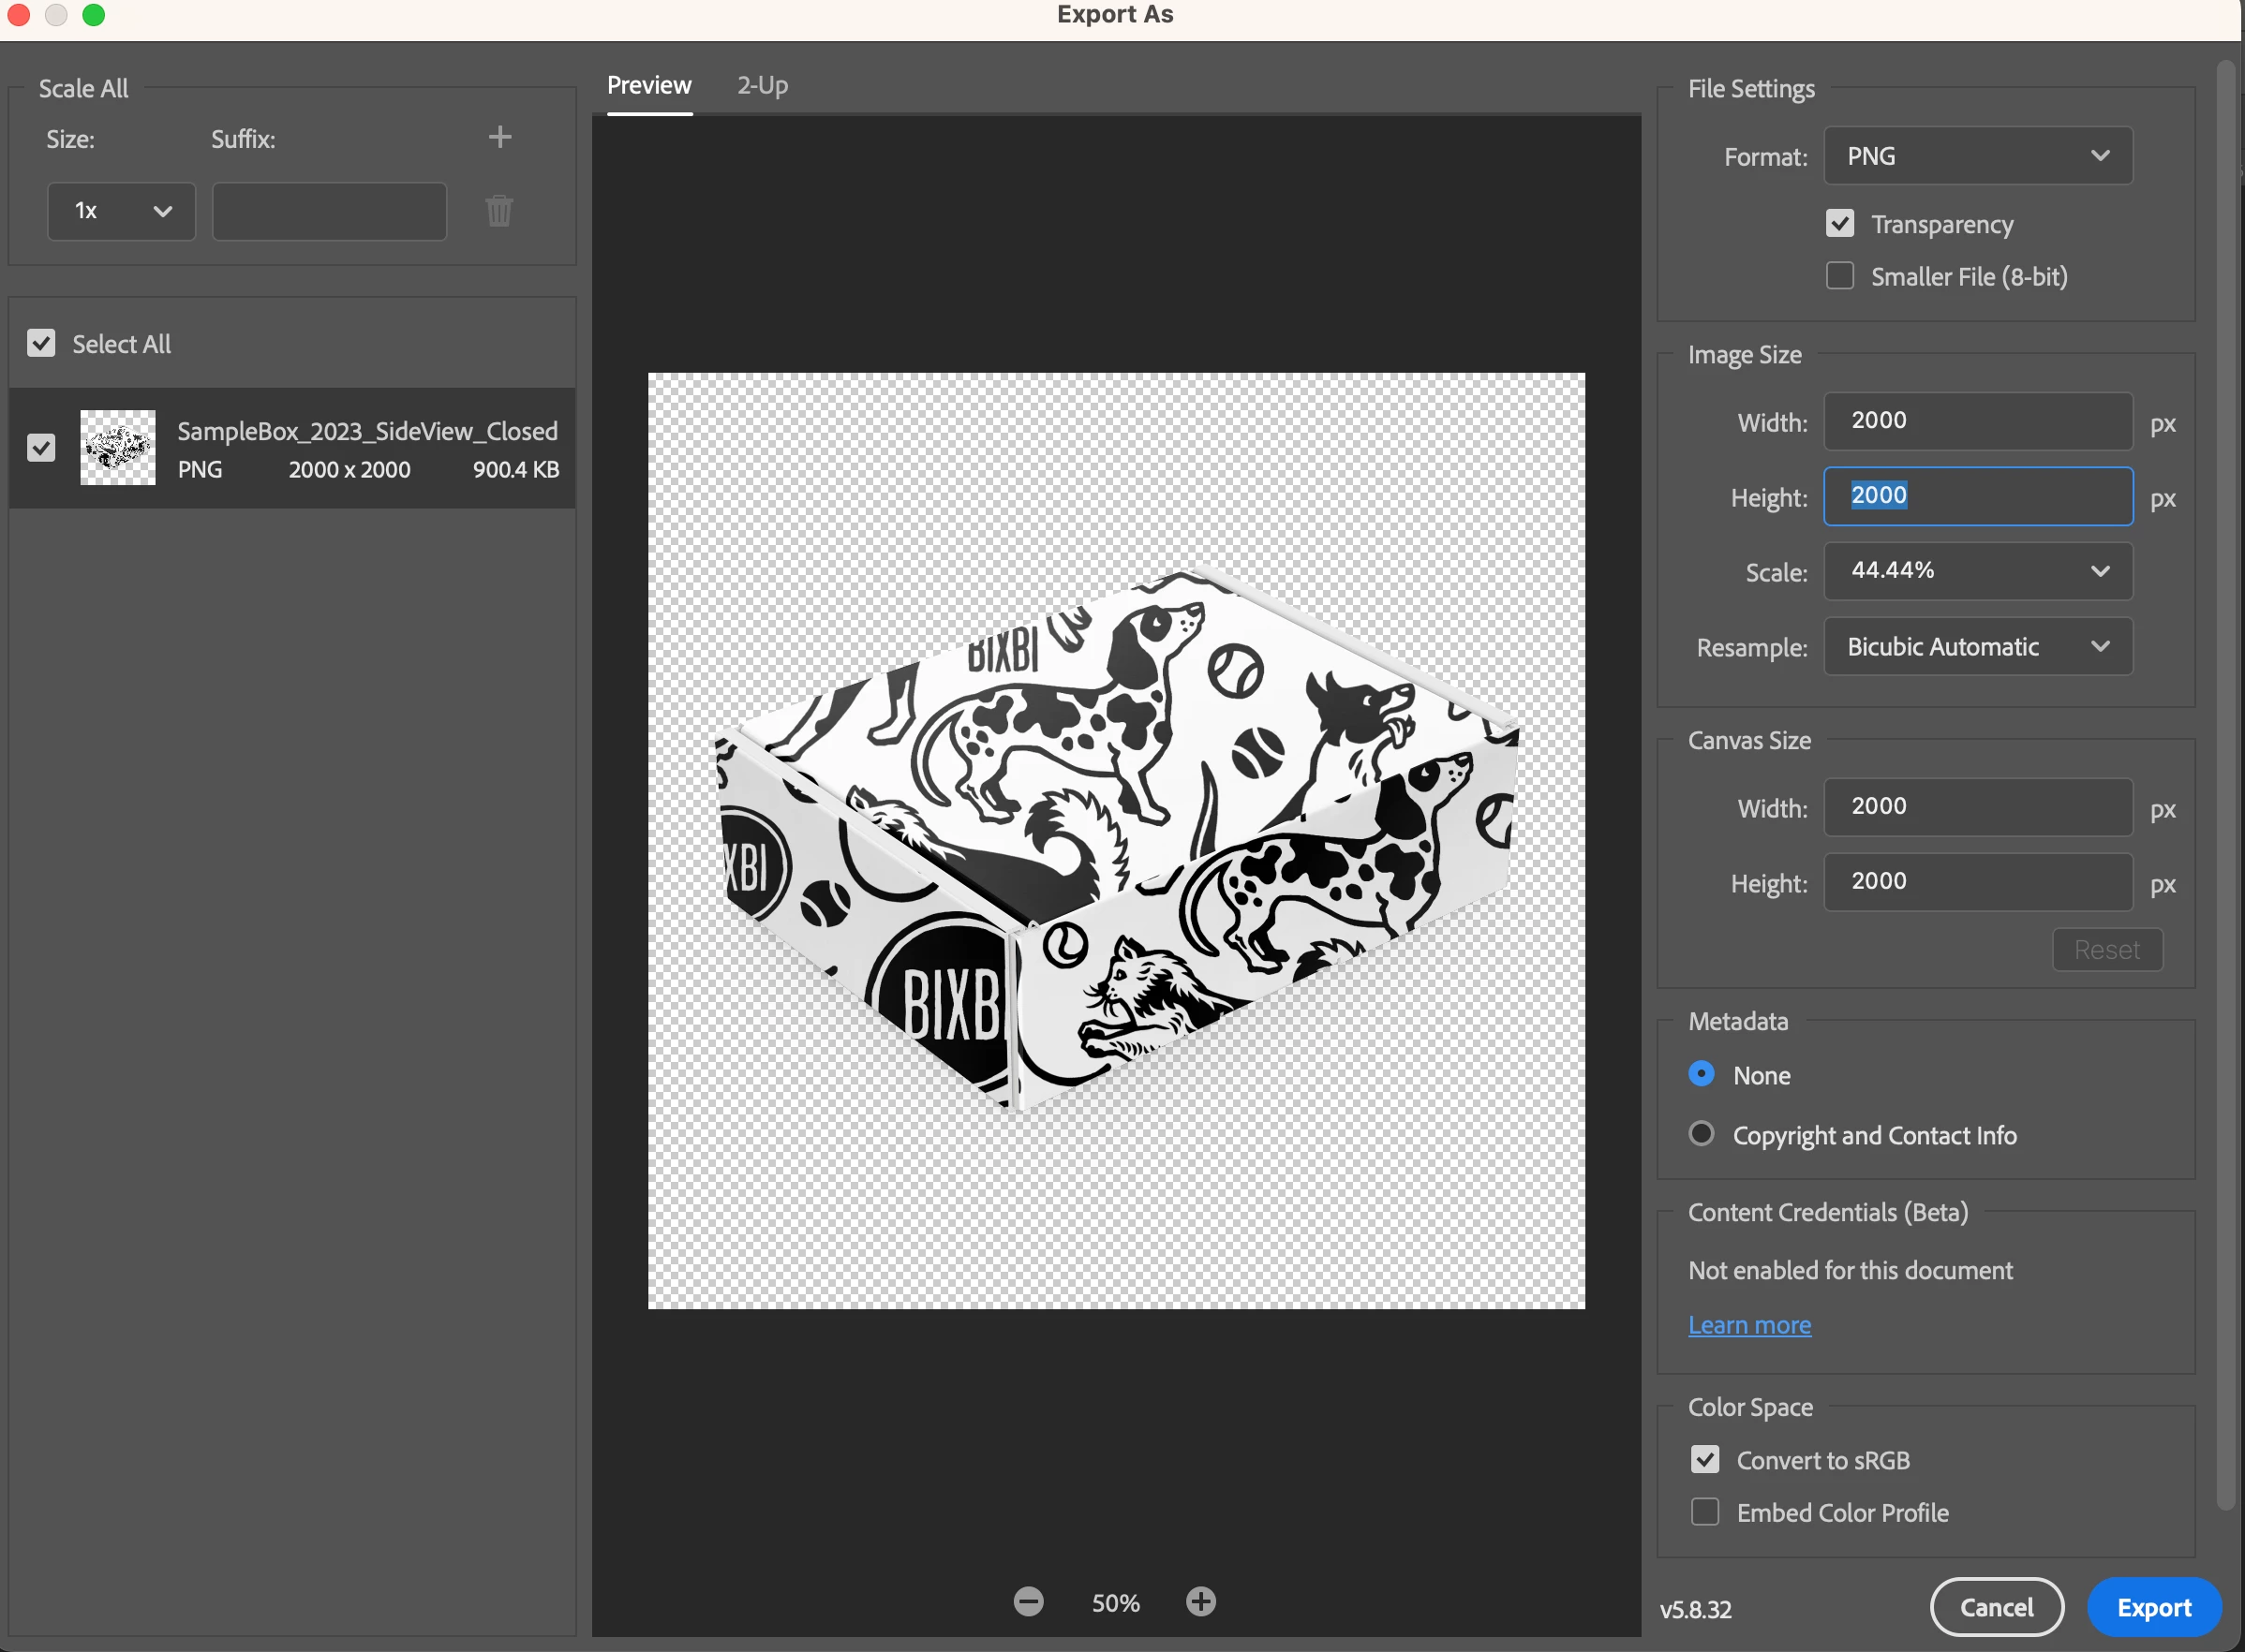This screenshot has height=1652, width=2245.
Task: Click the green macOS fullscreen button
Action: point(93,15)
